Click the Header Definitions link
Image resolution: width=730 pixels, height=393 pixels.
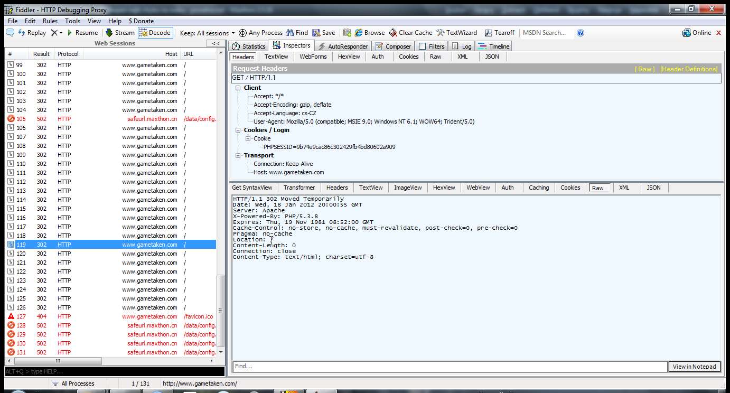688,69
